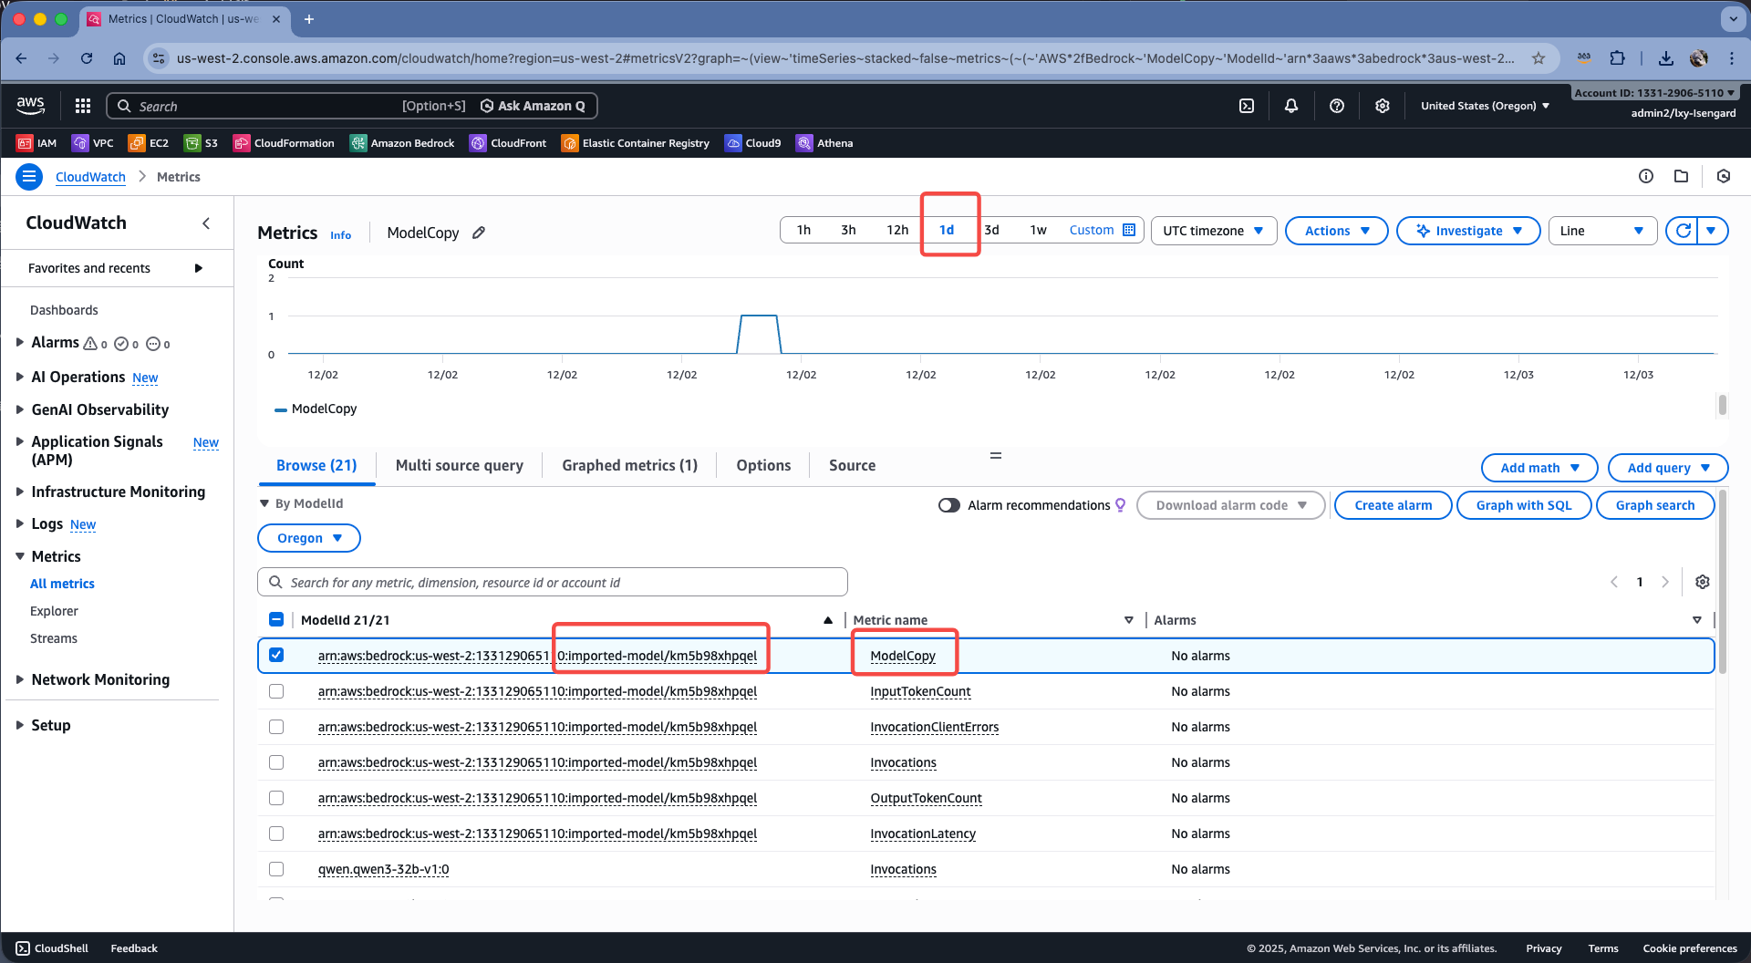Refresh the metrics graph
Viewport: 1751px width, 963px height.
pyautogui.click(x=1684, y=231)
